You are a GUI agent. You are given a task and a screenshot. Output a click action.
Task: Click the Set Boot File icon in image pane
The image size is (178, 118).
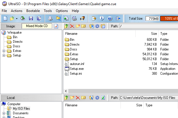103,26
